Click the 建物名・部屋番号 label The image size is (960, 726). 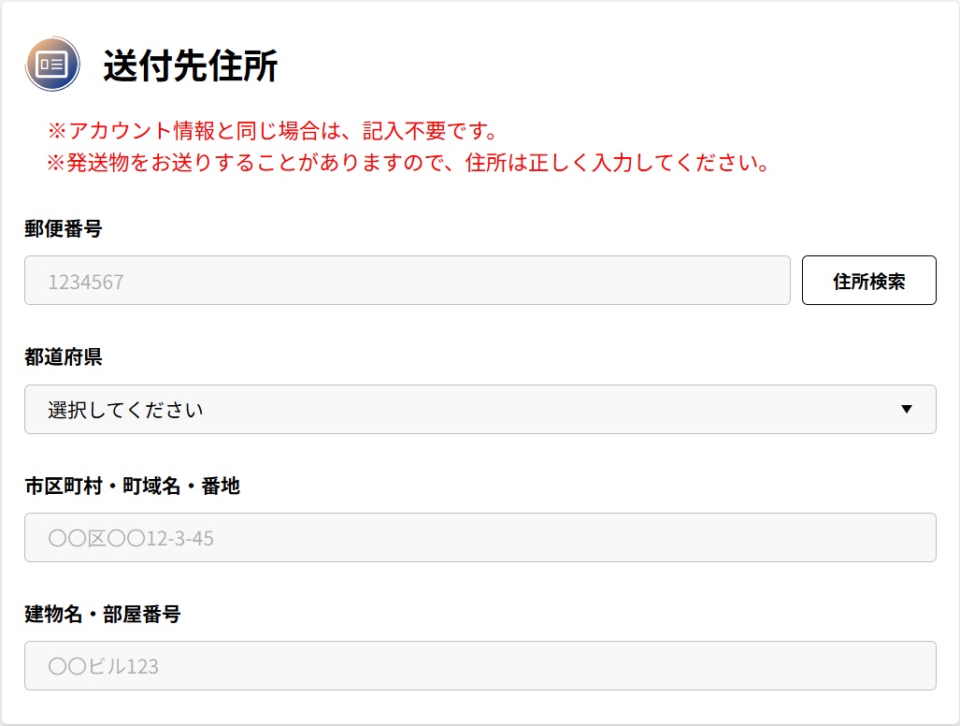coord(102,615)
